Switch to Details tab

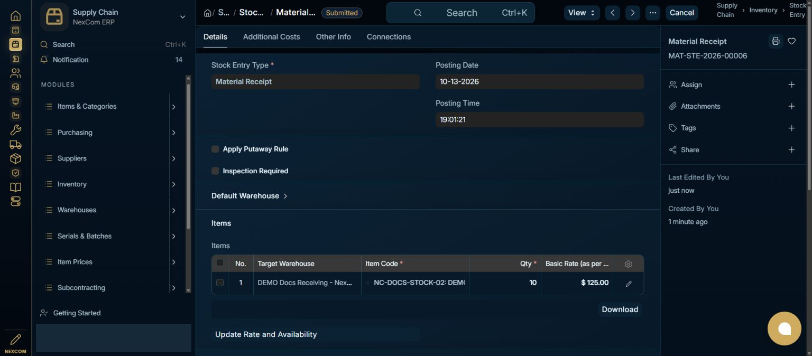pyautogui.click(x=215, y=37)
